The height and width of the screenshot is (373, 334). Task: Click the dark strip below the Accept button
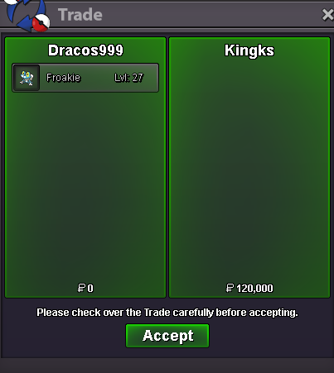167,366
